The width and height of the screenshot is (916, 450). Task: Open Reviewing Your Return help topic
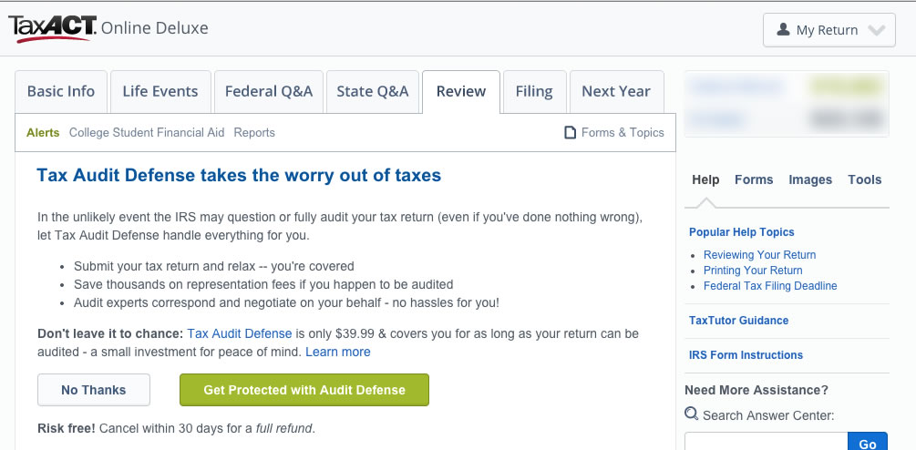(759, 254)
